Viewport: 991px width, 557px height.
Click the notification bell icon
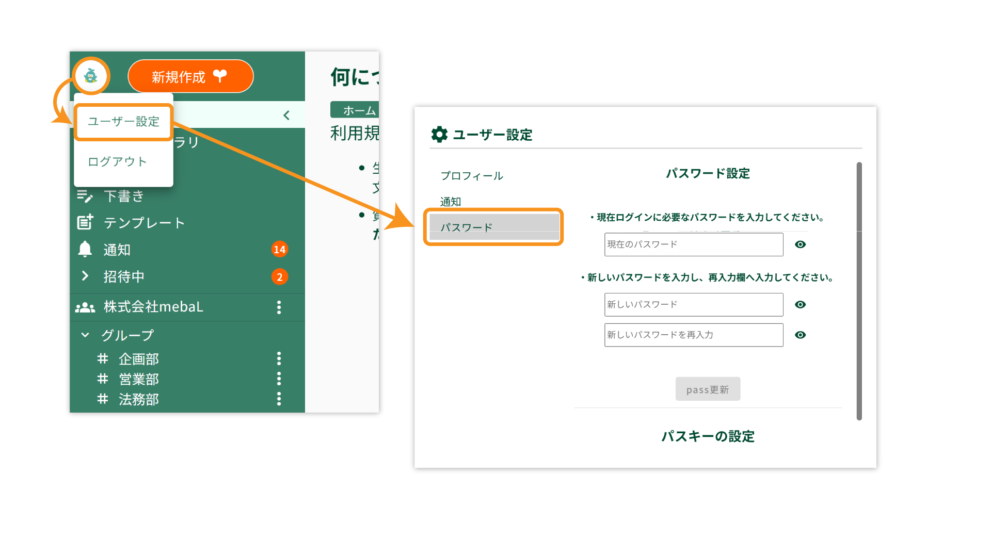point(85,249)
